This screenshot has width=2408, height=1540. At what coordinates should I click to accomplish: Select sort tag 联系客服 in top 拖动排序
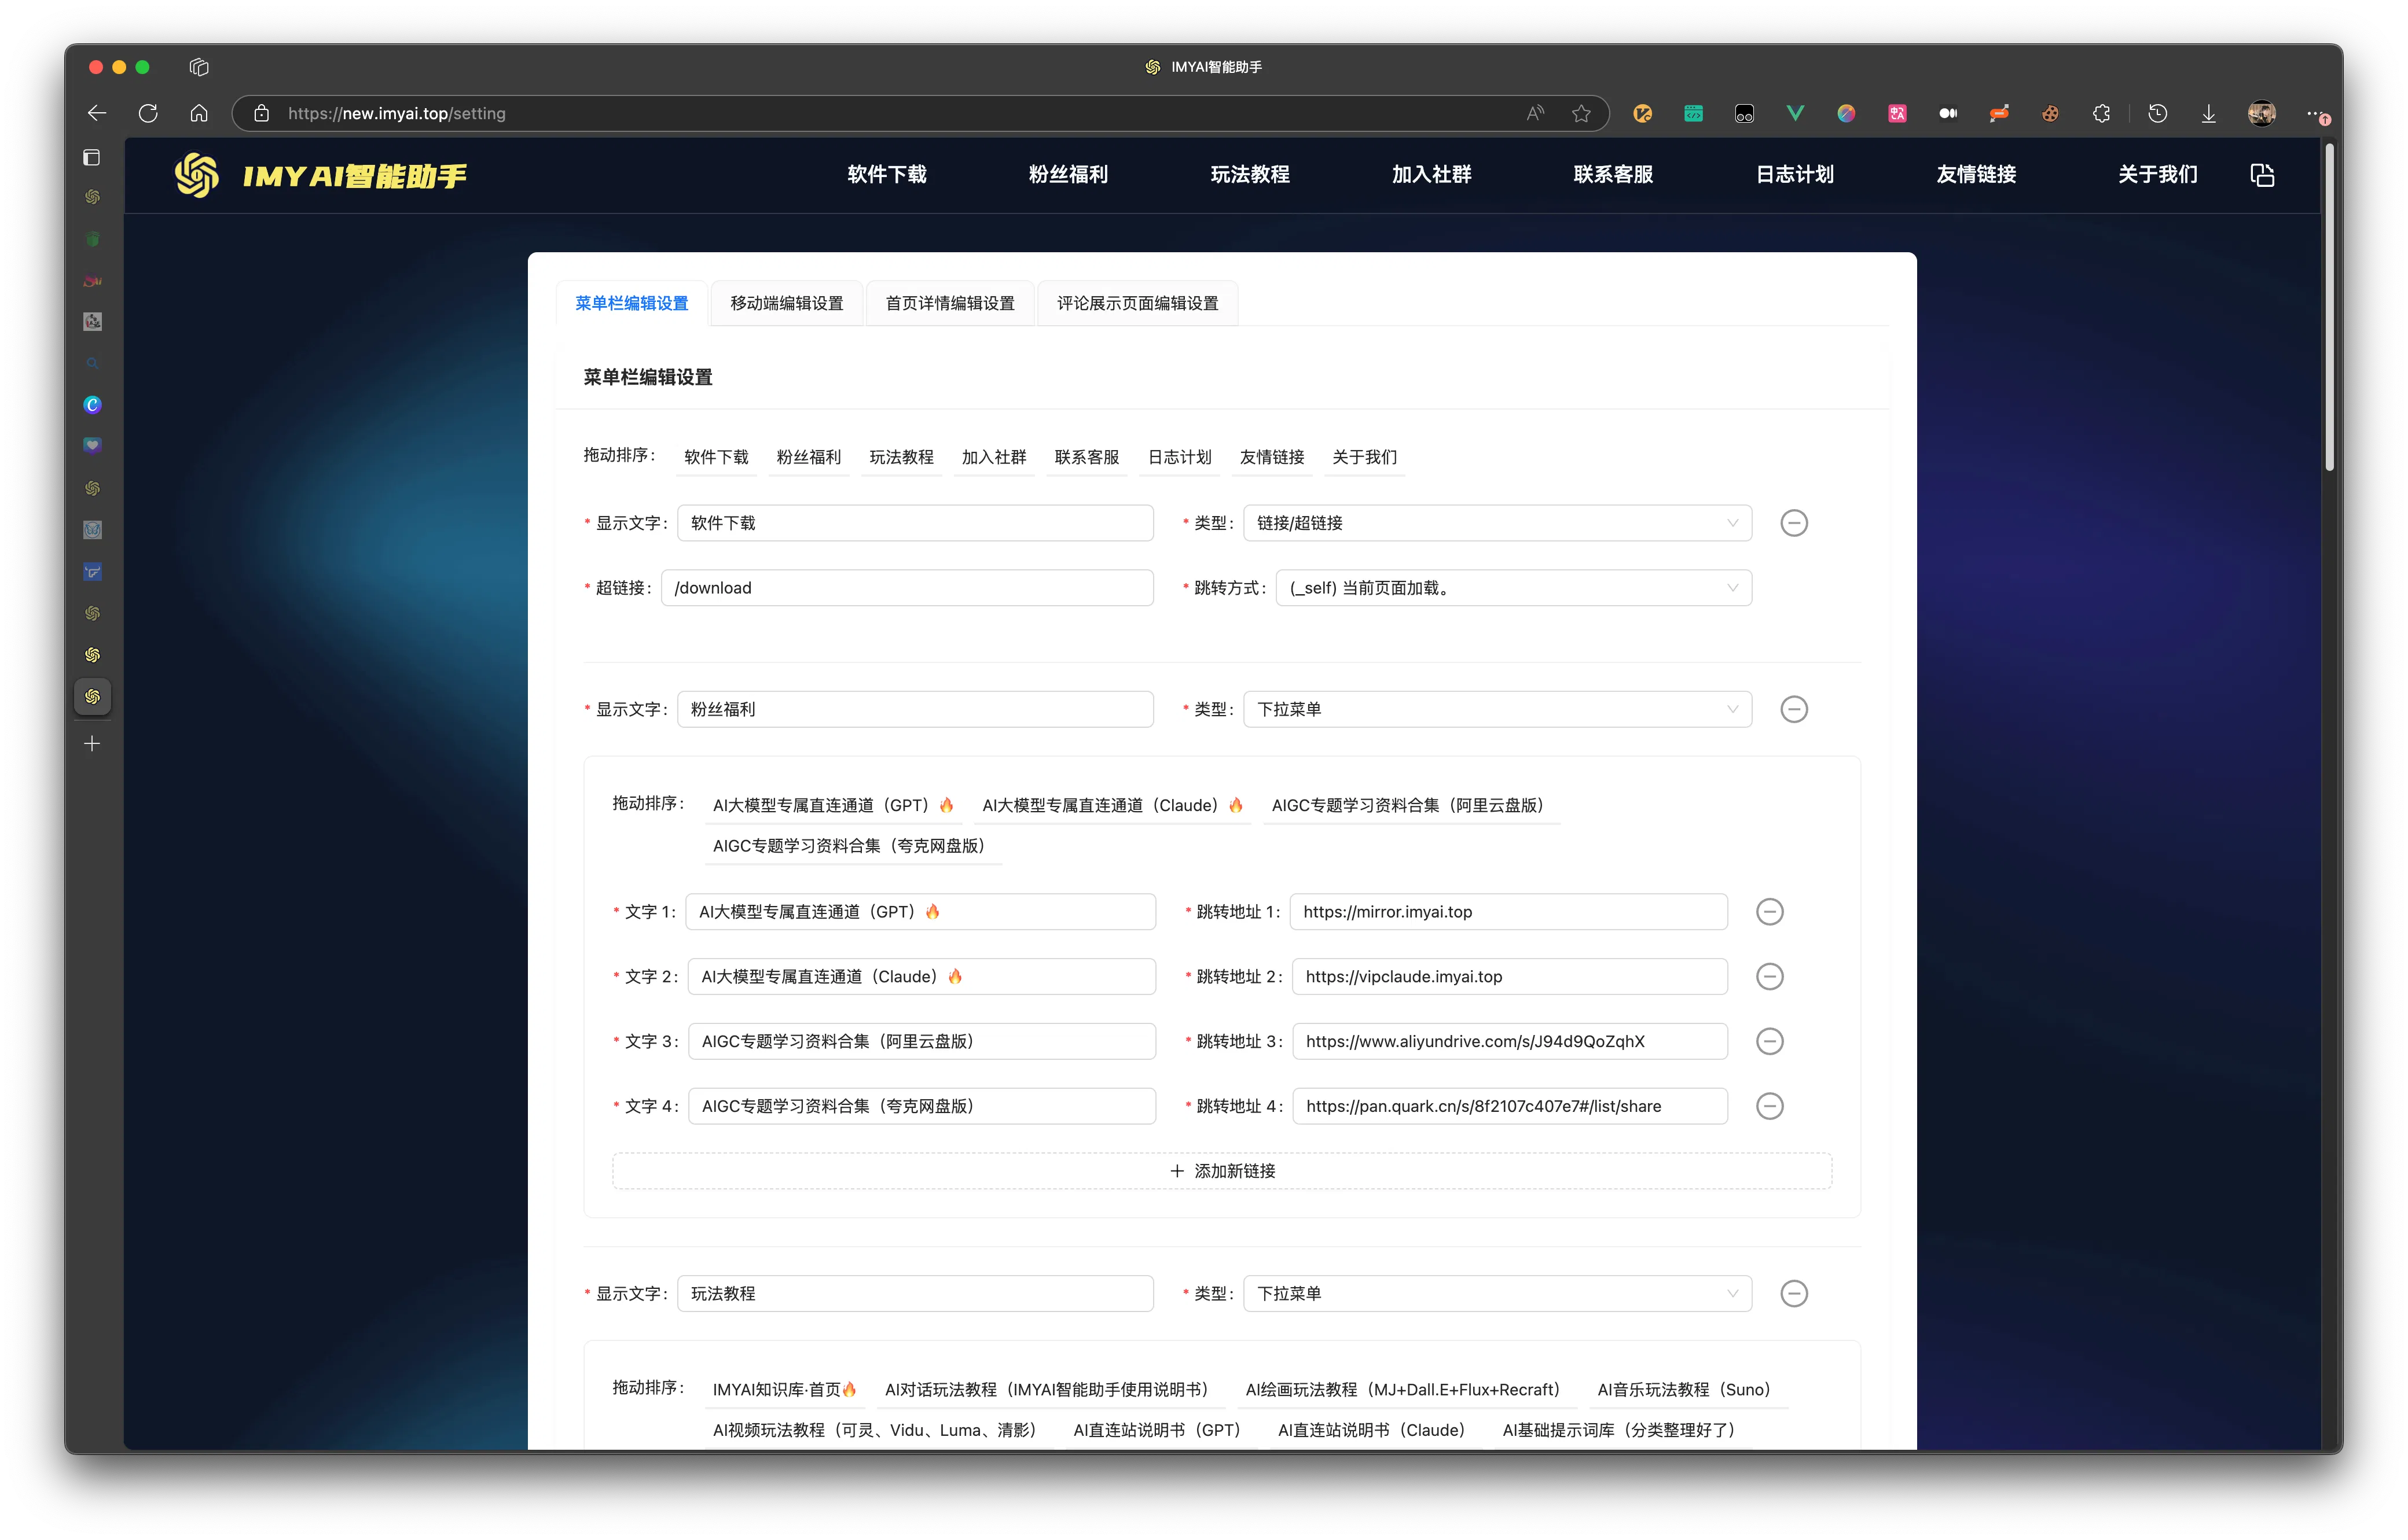1086,457
